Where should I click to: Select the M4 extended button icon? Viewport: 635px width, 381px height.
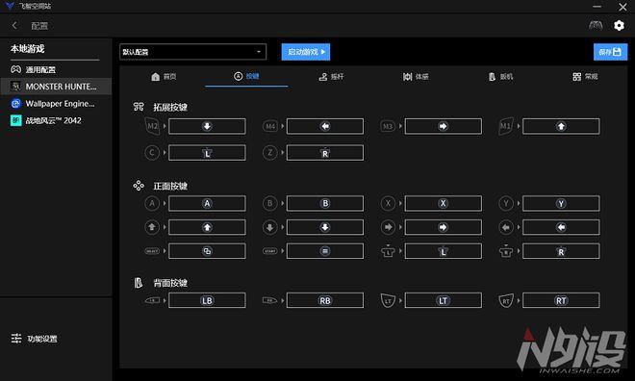[270, 126]
